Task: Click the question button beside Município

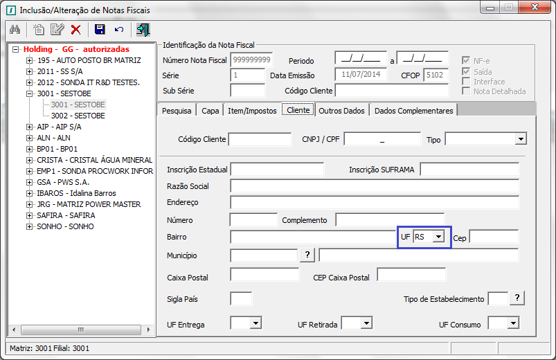Action: point(307,255)
